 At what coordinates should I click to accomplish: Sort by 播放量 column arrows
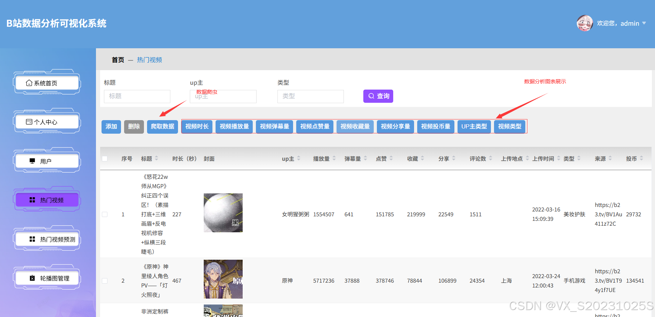[334, 158]
